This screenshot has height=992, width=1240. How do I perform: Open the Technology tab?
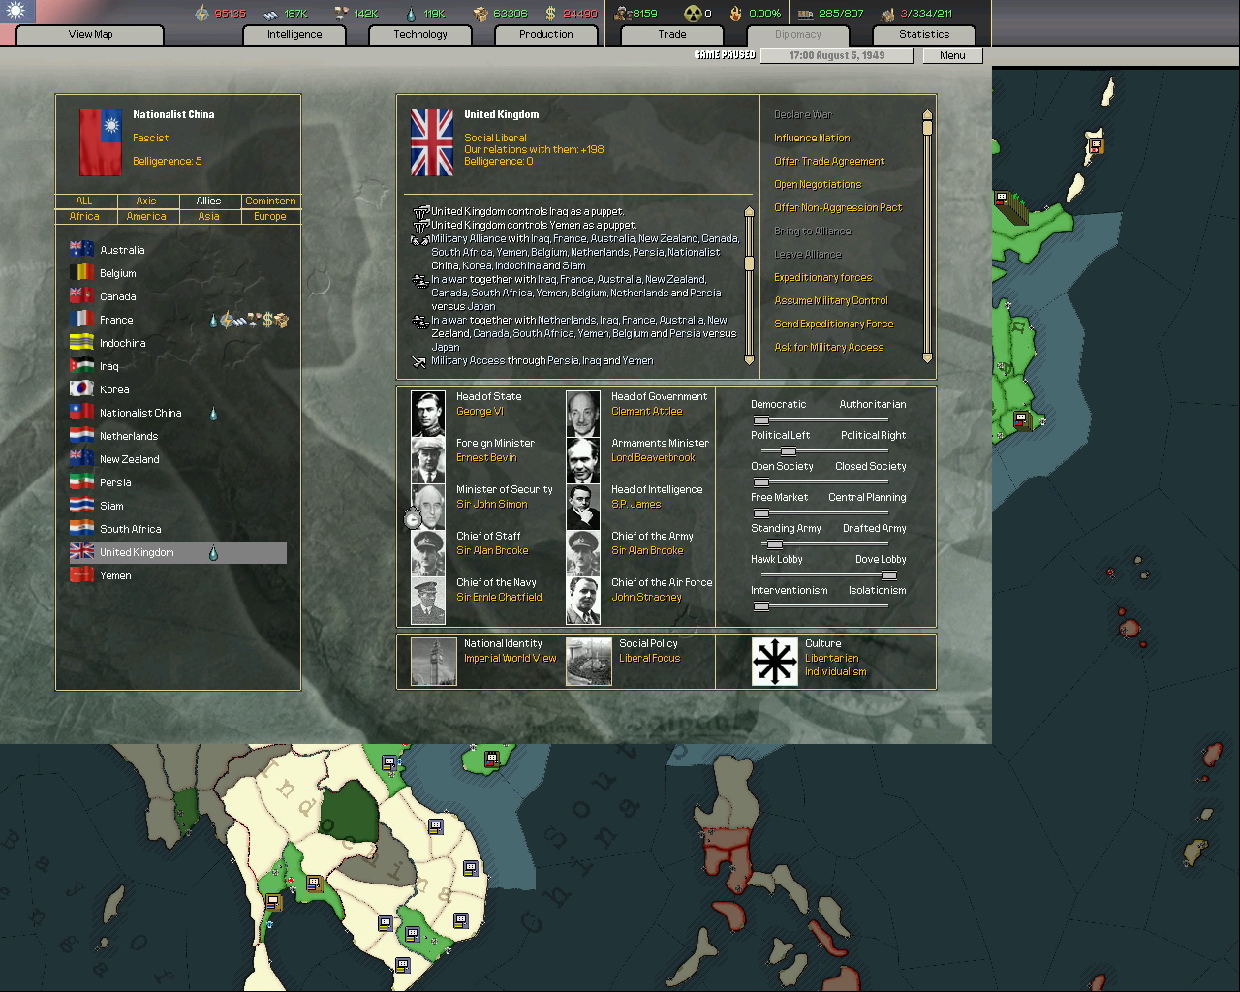(x=420, y=34)
